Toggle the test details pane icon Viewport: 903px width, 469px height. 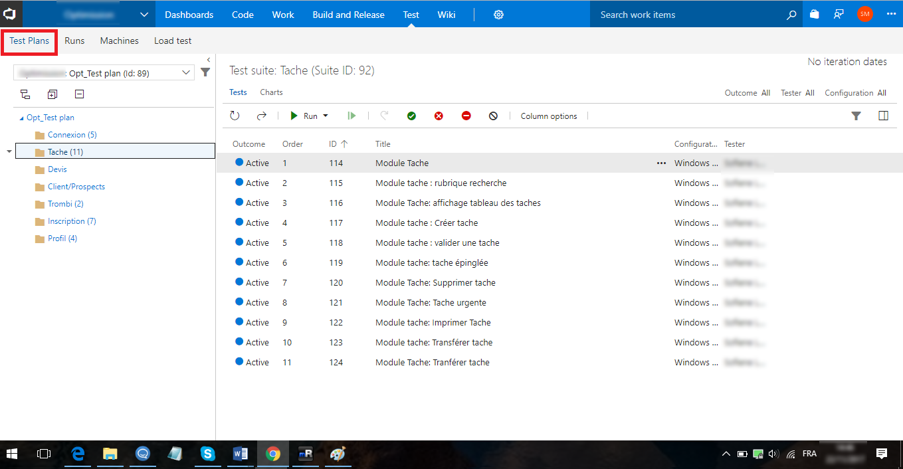coord(883,116)
